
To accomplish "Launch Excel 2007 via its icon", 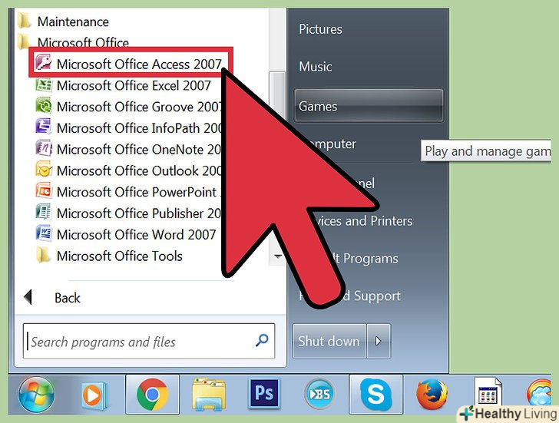I will [x=44, y=85].
